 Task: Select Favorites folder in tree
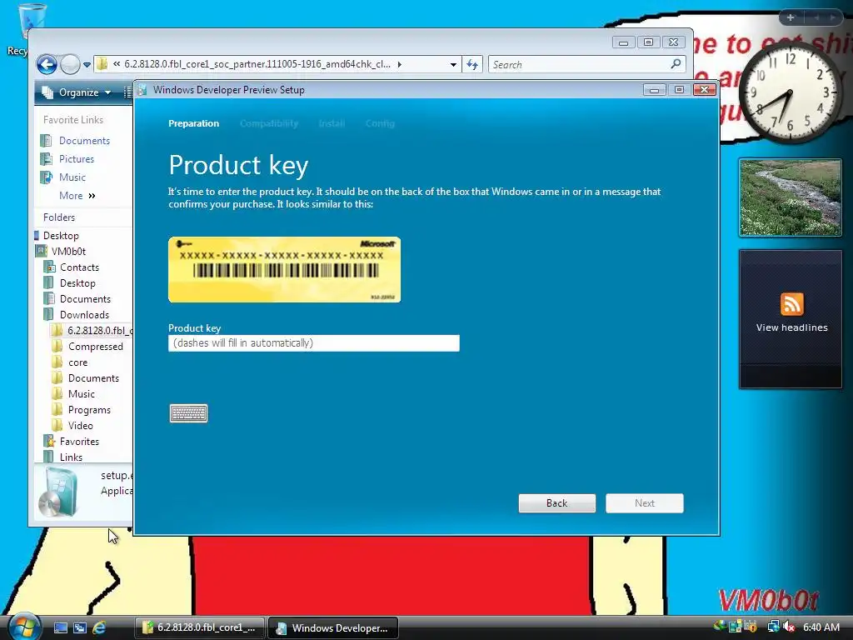tap(72, 442)
